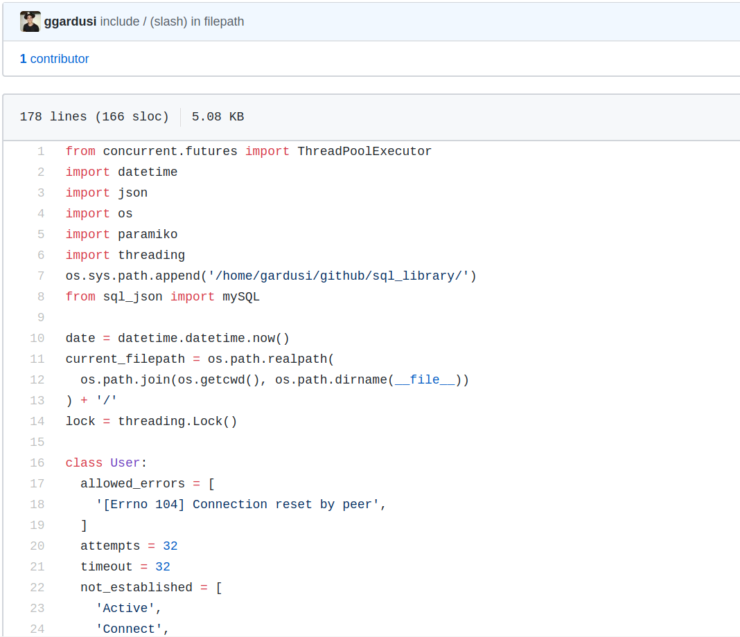
Task: Open the 1 contributor link
Action: (x=54, y=59)
